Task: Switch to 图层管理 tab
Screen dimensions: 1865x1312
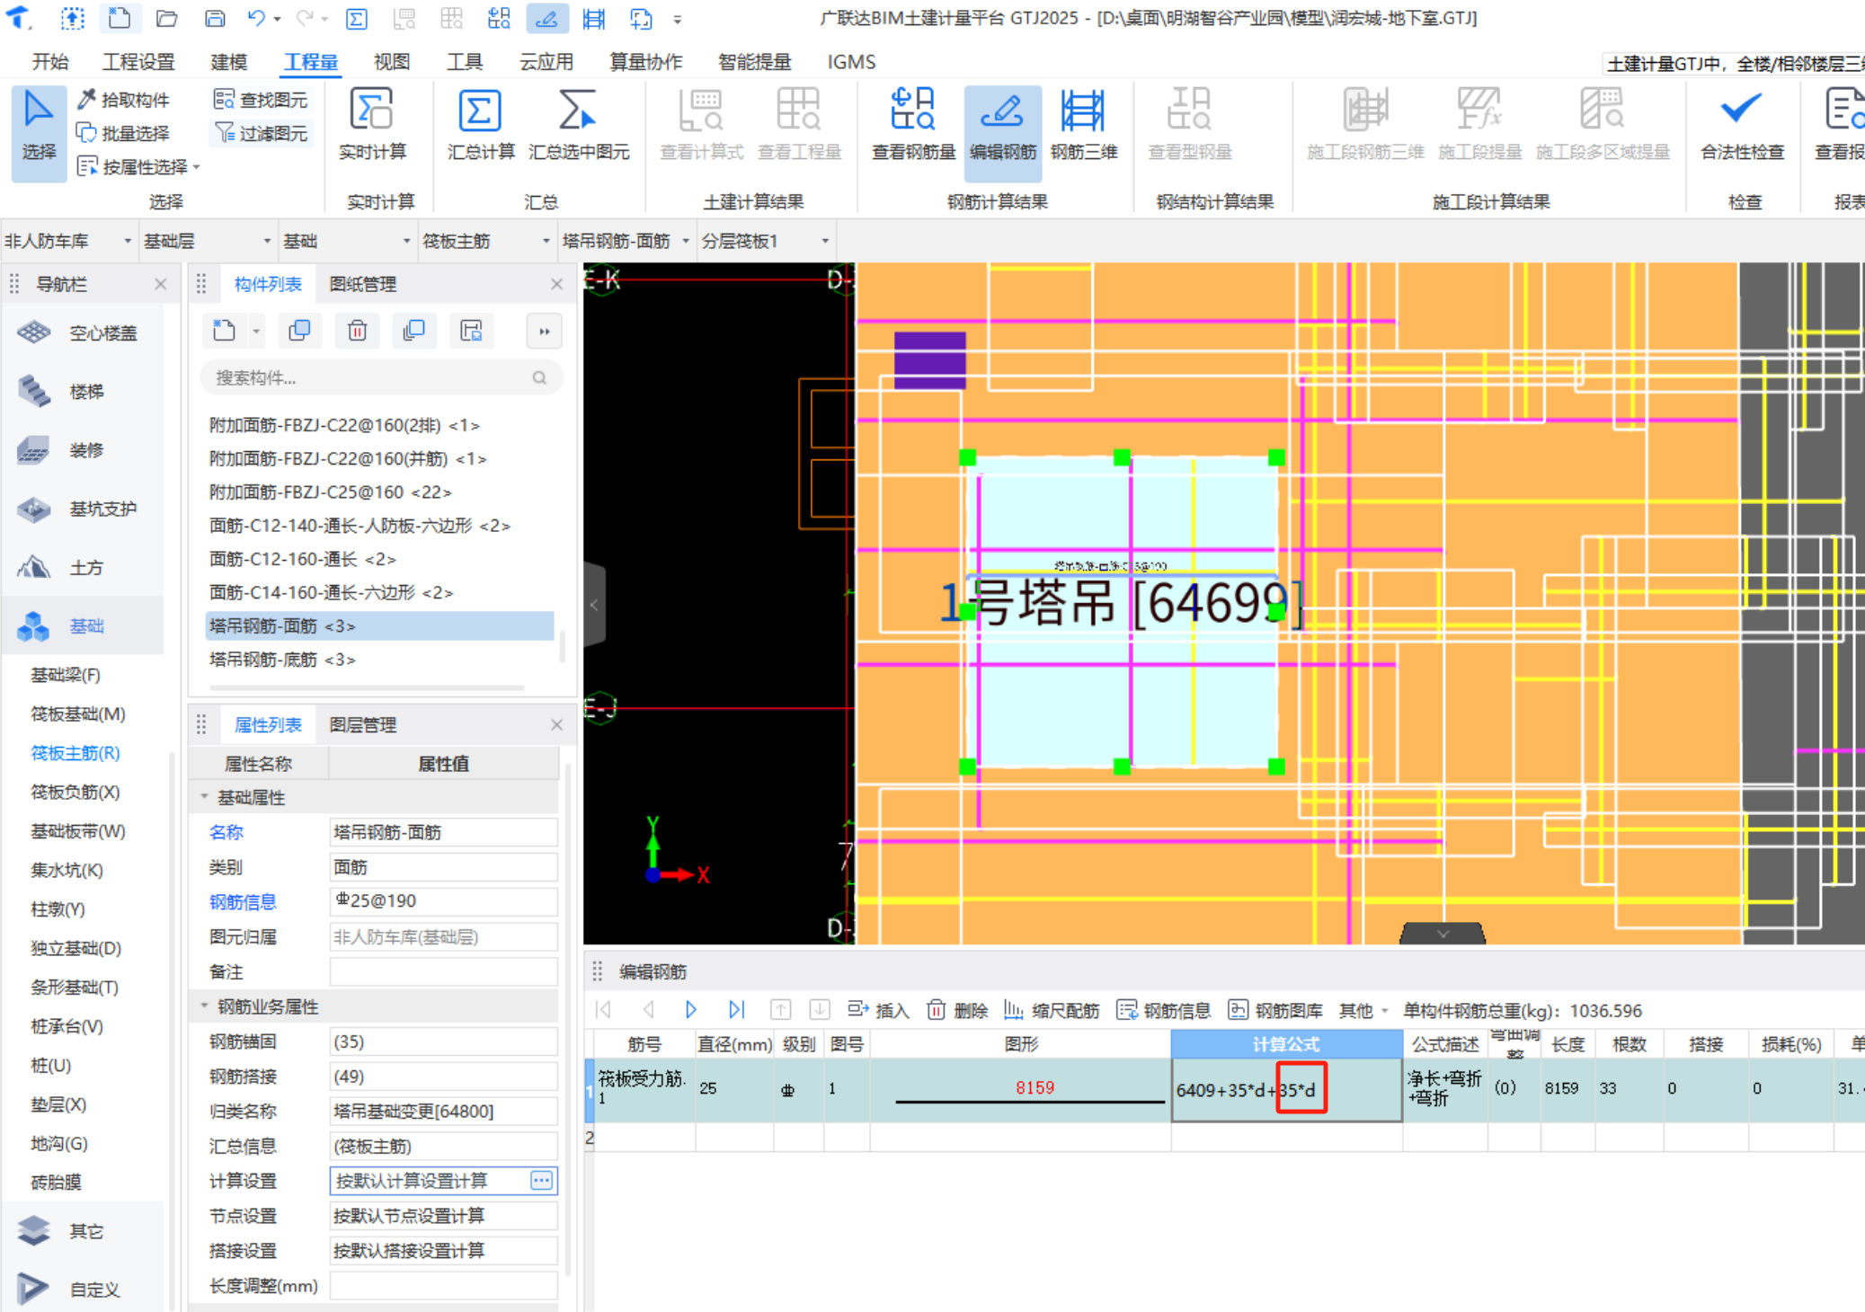Action: [x=362, y=724]
